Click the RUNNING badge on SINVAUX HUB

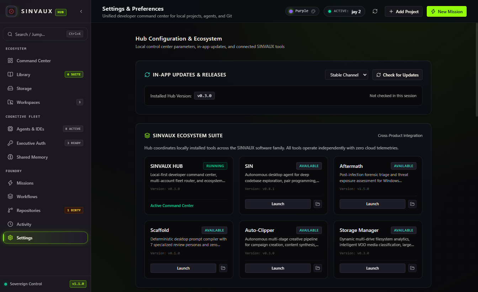pos(215,166)
